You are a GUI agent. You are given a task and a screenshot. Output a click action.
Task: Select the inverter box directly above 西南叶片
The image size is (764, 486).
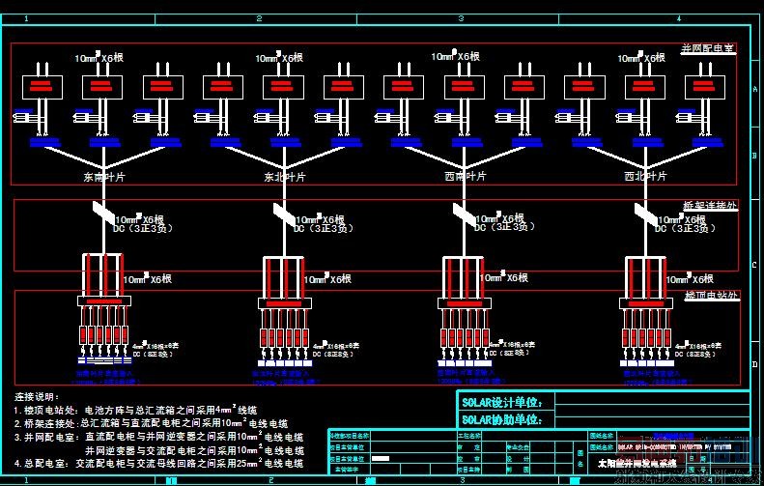[464, 87]
